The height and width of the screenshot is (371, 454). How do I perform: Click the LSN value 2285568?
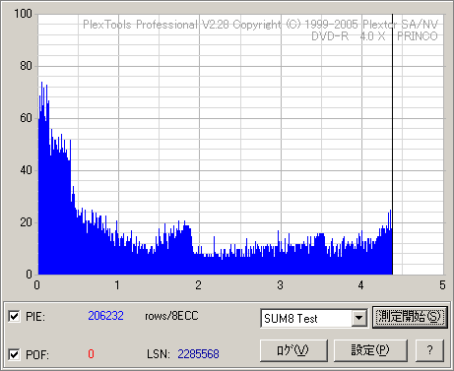[198, 354]
